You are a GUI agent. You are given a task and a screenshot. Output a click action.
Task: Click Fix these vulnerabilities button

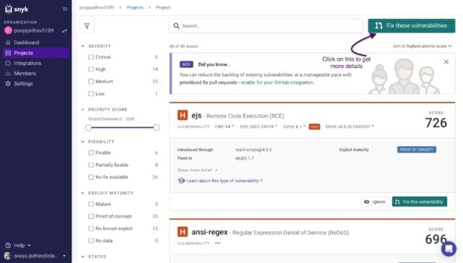pos(412,26)
